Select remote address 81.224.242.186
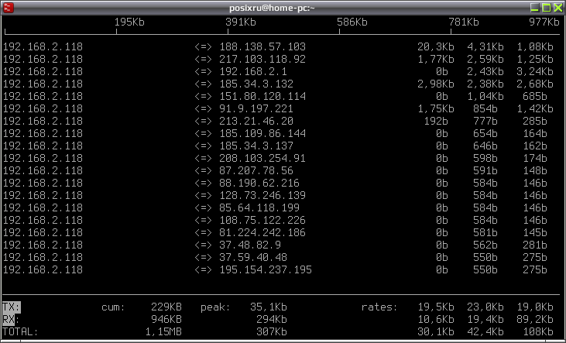 tap(262, 232)
